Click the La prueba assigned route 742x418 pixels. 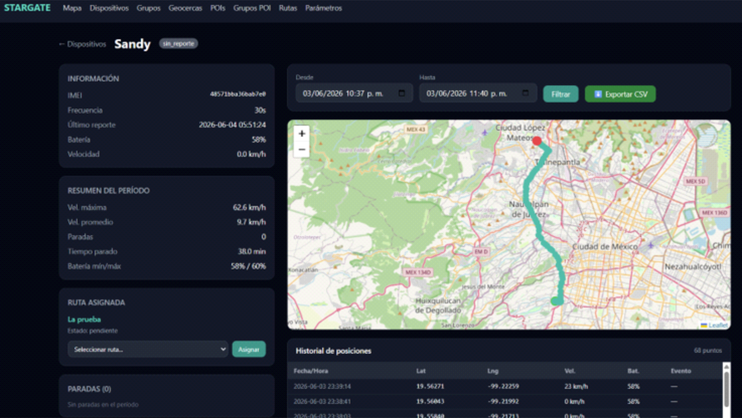click(x=84, y=319)
